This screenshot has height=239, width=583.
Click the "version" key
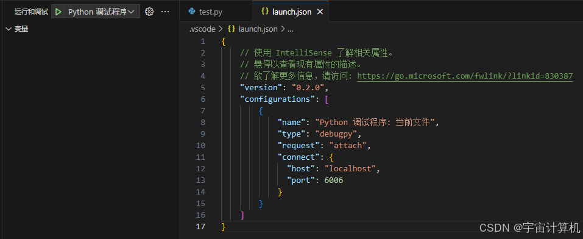tap(261, 87)
